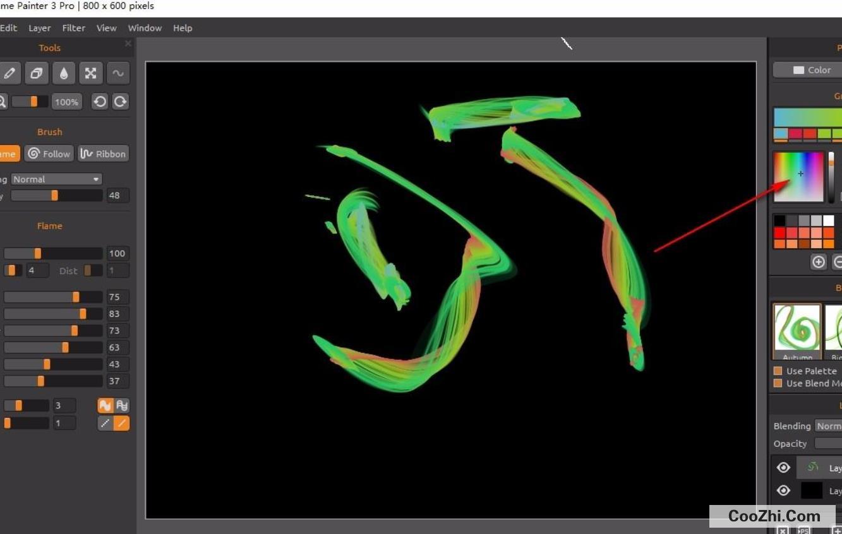Open the Filter menu

pos(74,28)
